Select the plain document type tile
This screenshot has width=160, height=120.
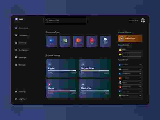105,41
